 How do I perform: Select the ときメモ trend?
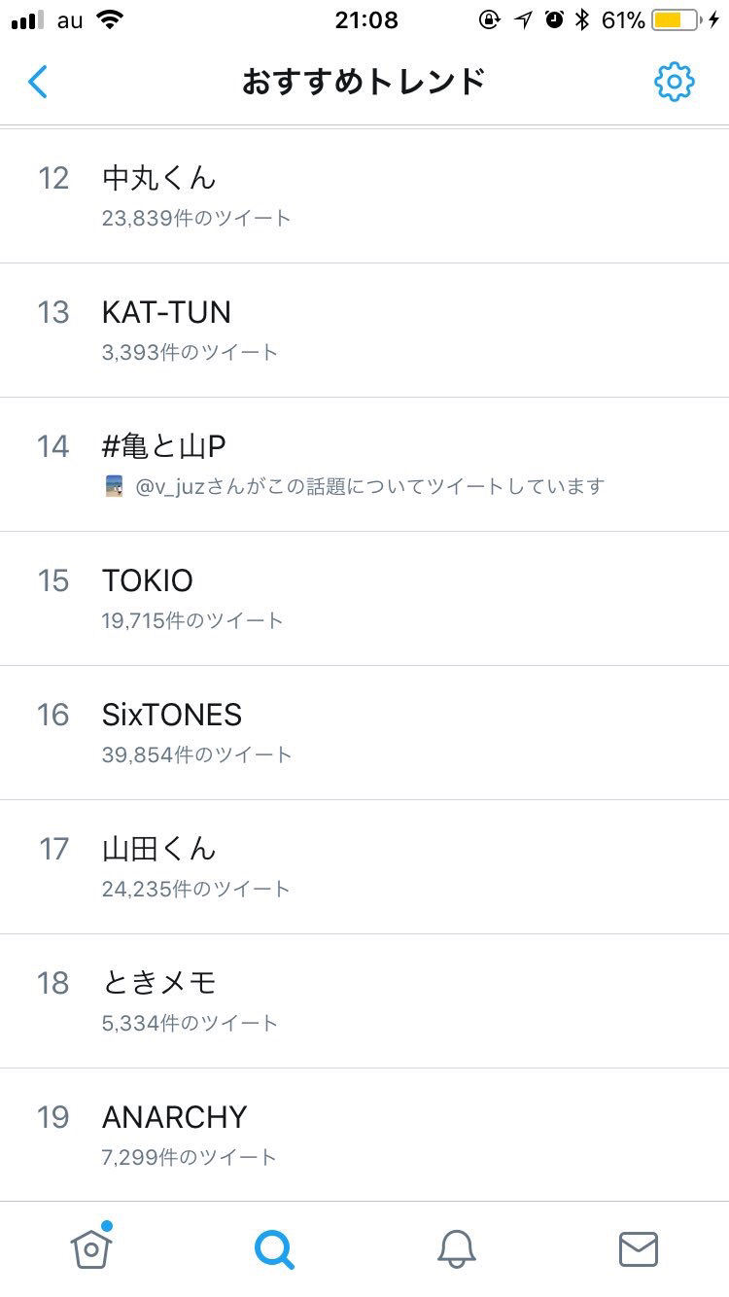point(159,983)
